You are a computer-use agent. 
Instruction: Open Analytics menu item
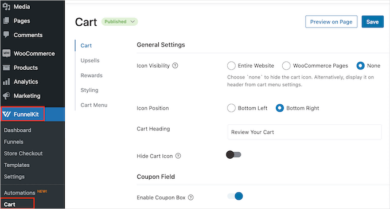(26, 82)
